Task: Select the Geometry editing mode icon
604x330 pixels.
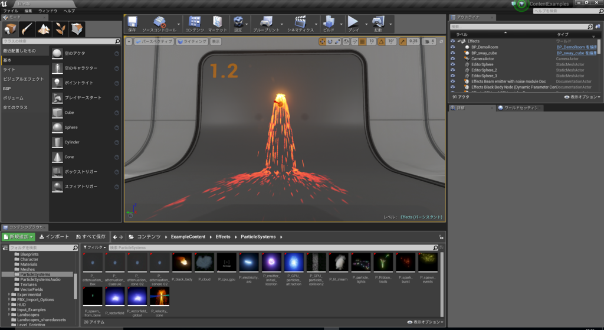Action: [77, 29]
